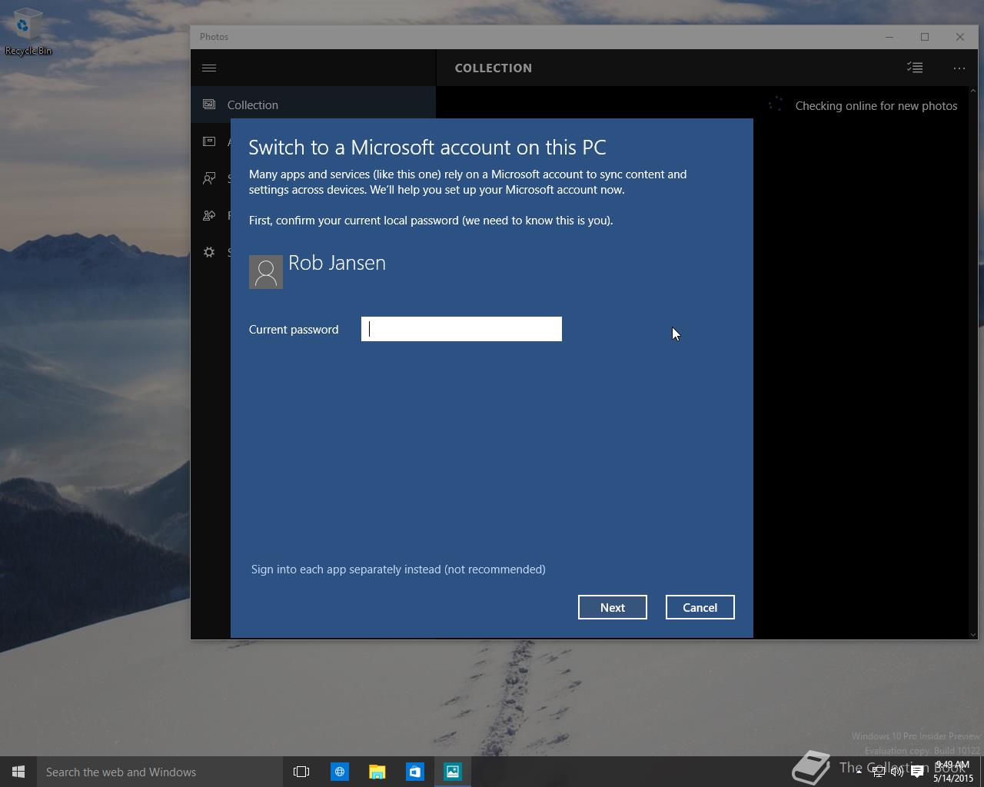Click the Checking online for new photos status
The height and width of the screenshot is (787, 984).
[x=876, y=106]
